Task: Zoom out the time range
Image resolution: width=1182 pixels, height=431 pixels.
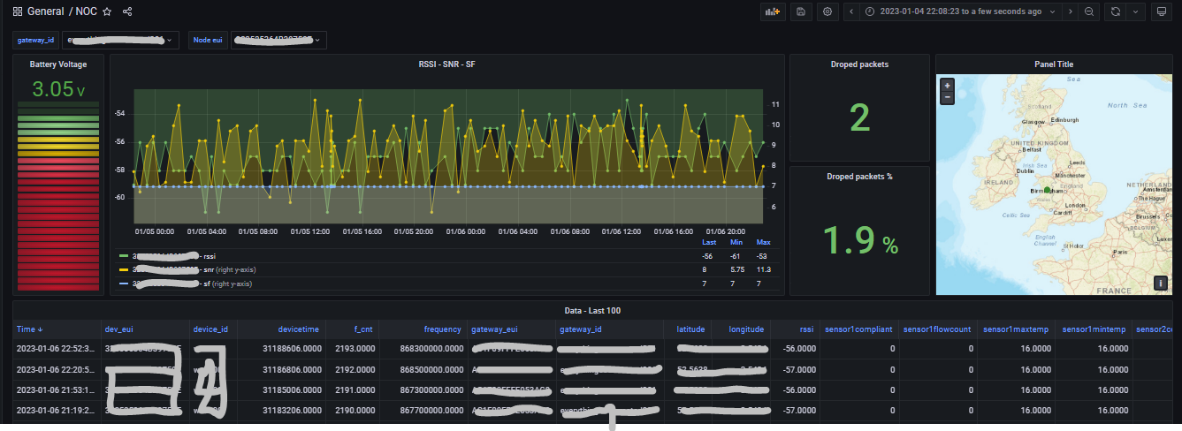Action: (x=1089, y=11)
